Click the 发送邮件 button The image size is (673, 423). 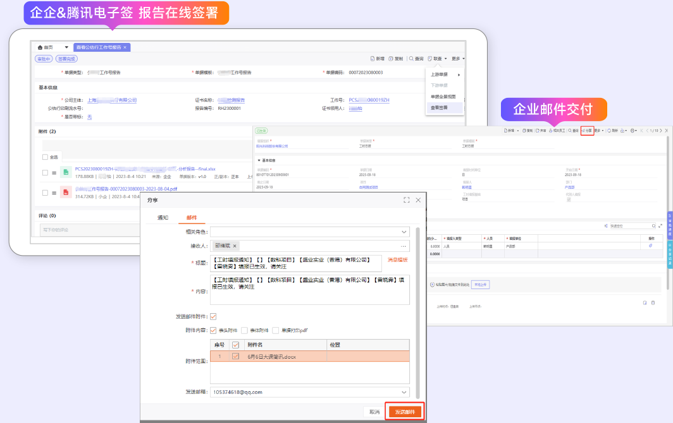pos(405,412)
